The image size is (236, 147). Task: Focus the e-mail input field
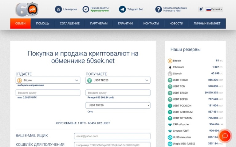(112, 136)
